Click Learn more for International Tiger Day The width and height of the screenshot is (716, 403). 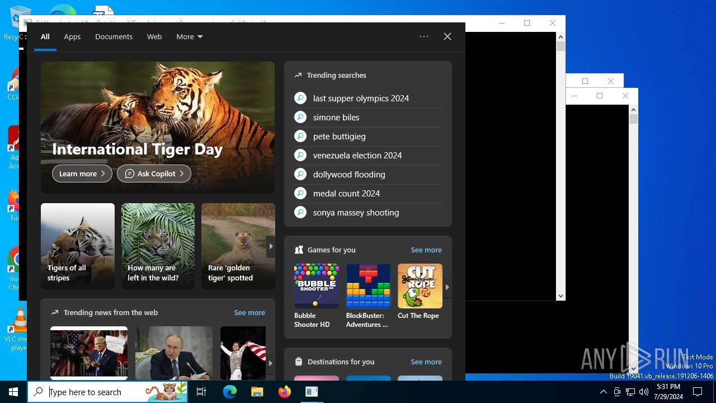click(82, 174)
